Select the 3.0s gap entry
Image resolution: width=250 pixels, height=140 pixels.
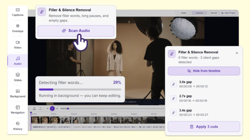[204, 84]
